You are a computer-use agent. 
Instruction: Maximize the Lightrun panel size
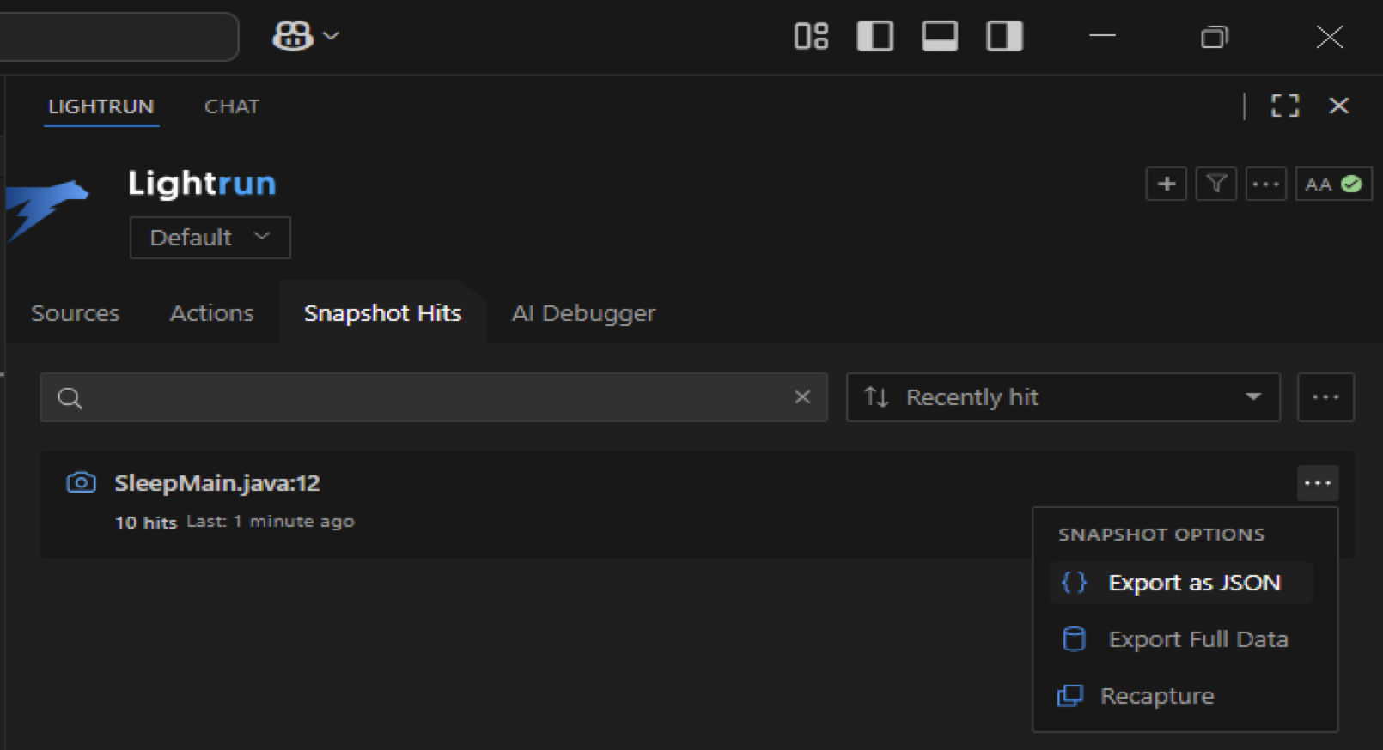pyautogui.click(x=1284, y=106)
